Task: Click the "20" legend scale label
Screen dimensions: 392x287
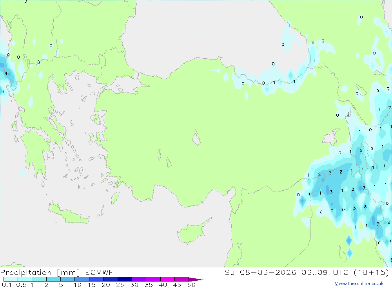Action: (x=106, y=285)
